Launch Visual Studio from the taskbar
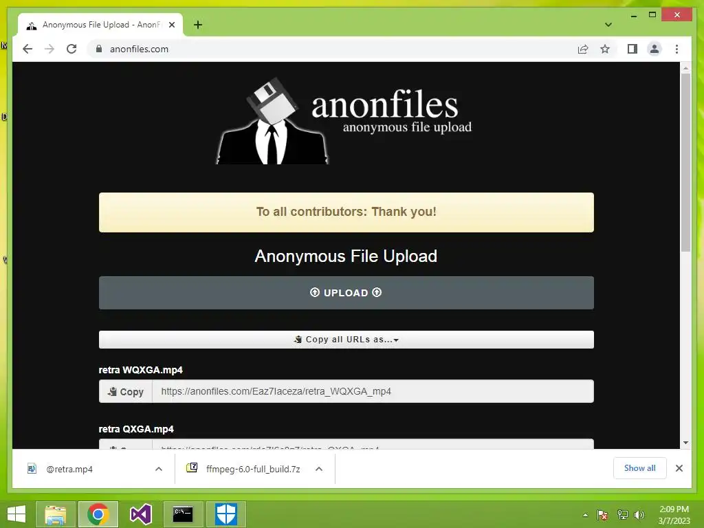 (x=140, y=514)
